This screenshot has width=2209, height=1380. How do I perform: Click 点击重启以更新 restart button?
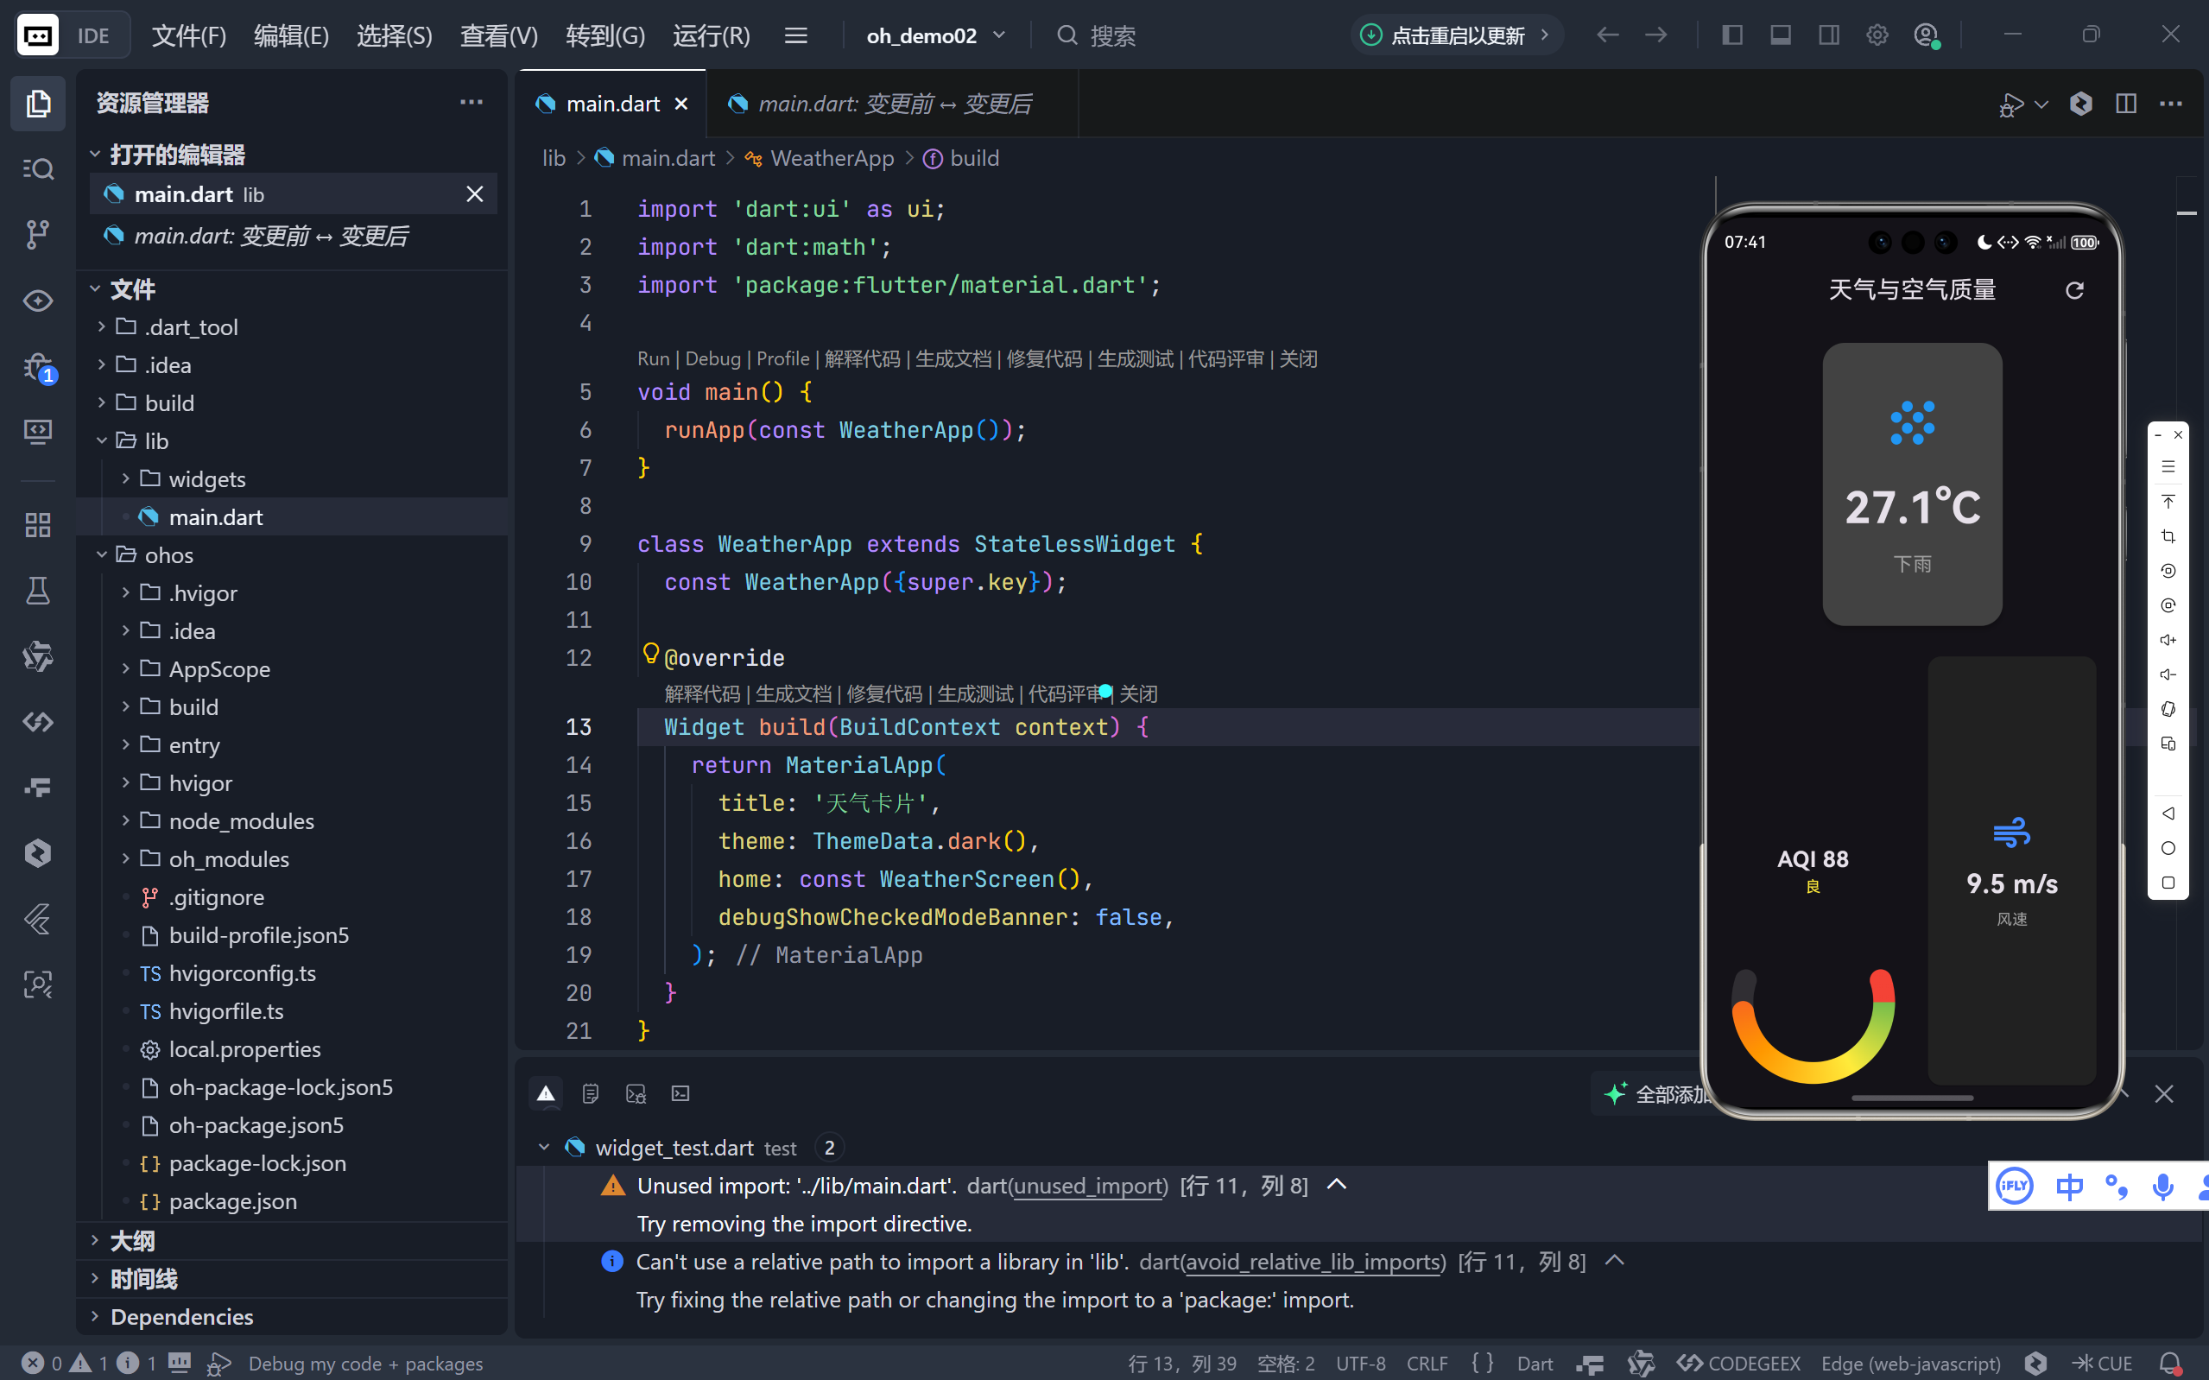pyautogui.click(x=1456, y=35)
